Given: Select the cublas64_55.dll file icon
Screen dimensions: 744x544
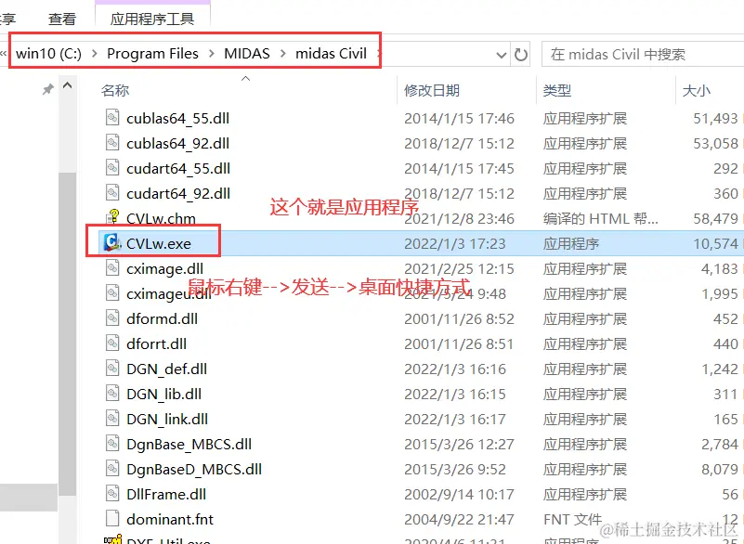Looking at the screenshot, I should click(x=112, y=117).
